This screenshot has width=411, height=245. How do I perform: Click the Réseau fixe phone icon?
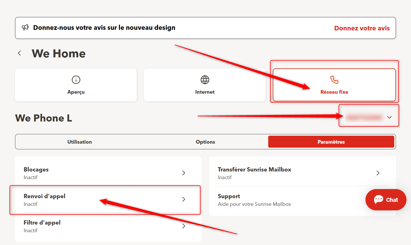click(334, 80)
